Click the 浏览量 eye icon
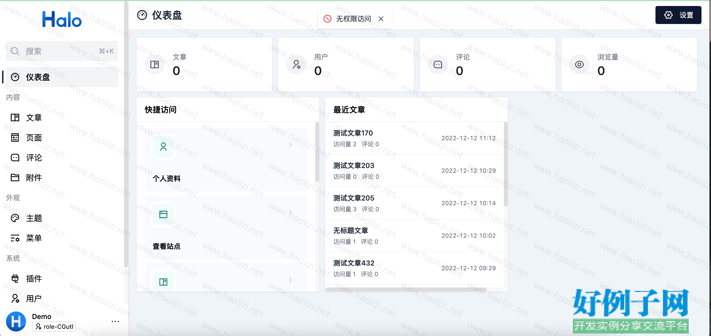Image resolution: width=711 pixels, height=336 pixels. (x=579, y=64)
